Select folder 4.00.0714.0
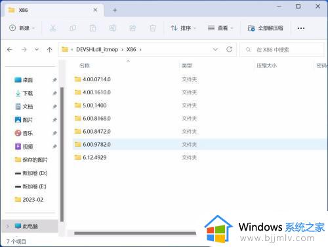The width and height of the screenshot is (328, 247). (x=200, y=79)
